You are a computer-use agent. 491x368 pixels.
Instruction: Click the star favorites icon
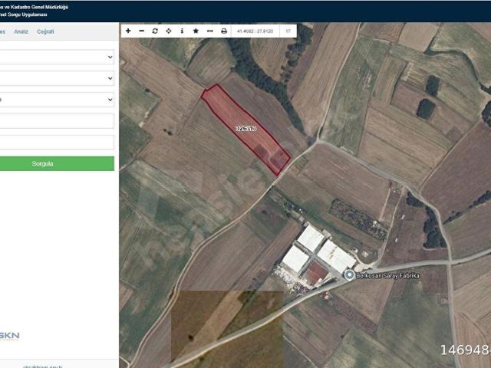[x=196, y=31]
